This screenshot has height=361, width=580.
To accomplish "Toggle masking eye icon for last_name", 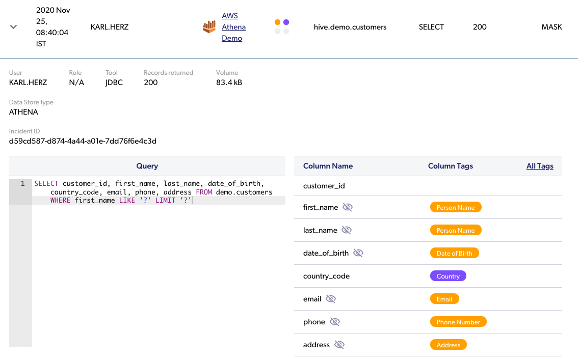I will click(347, 230).
